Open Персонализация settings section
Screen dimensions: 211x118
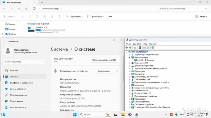coord(25,95)
